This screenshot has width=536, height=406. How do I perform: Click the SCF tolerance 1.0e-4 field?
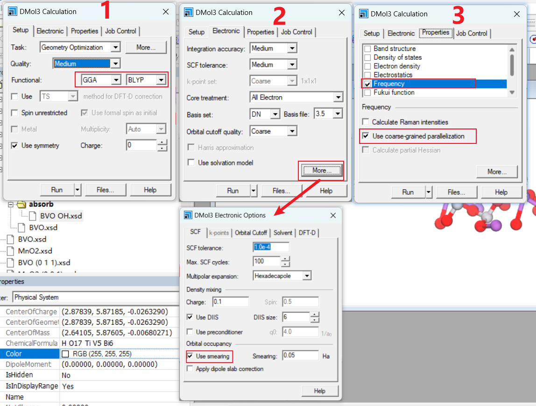(x=271, y=247)
